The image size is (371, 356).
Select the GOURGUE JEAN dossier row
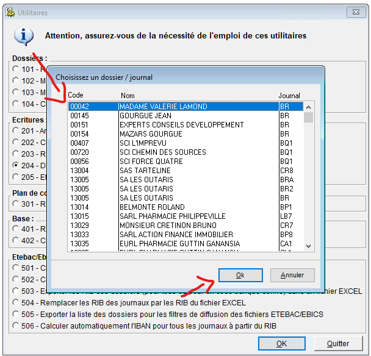pyautogui.click(x=145, y=116)
